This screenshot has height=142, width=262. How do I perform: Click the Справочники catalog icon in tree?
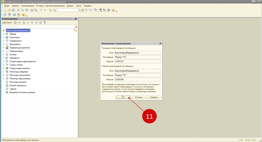[7, 41]
